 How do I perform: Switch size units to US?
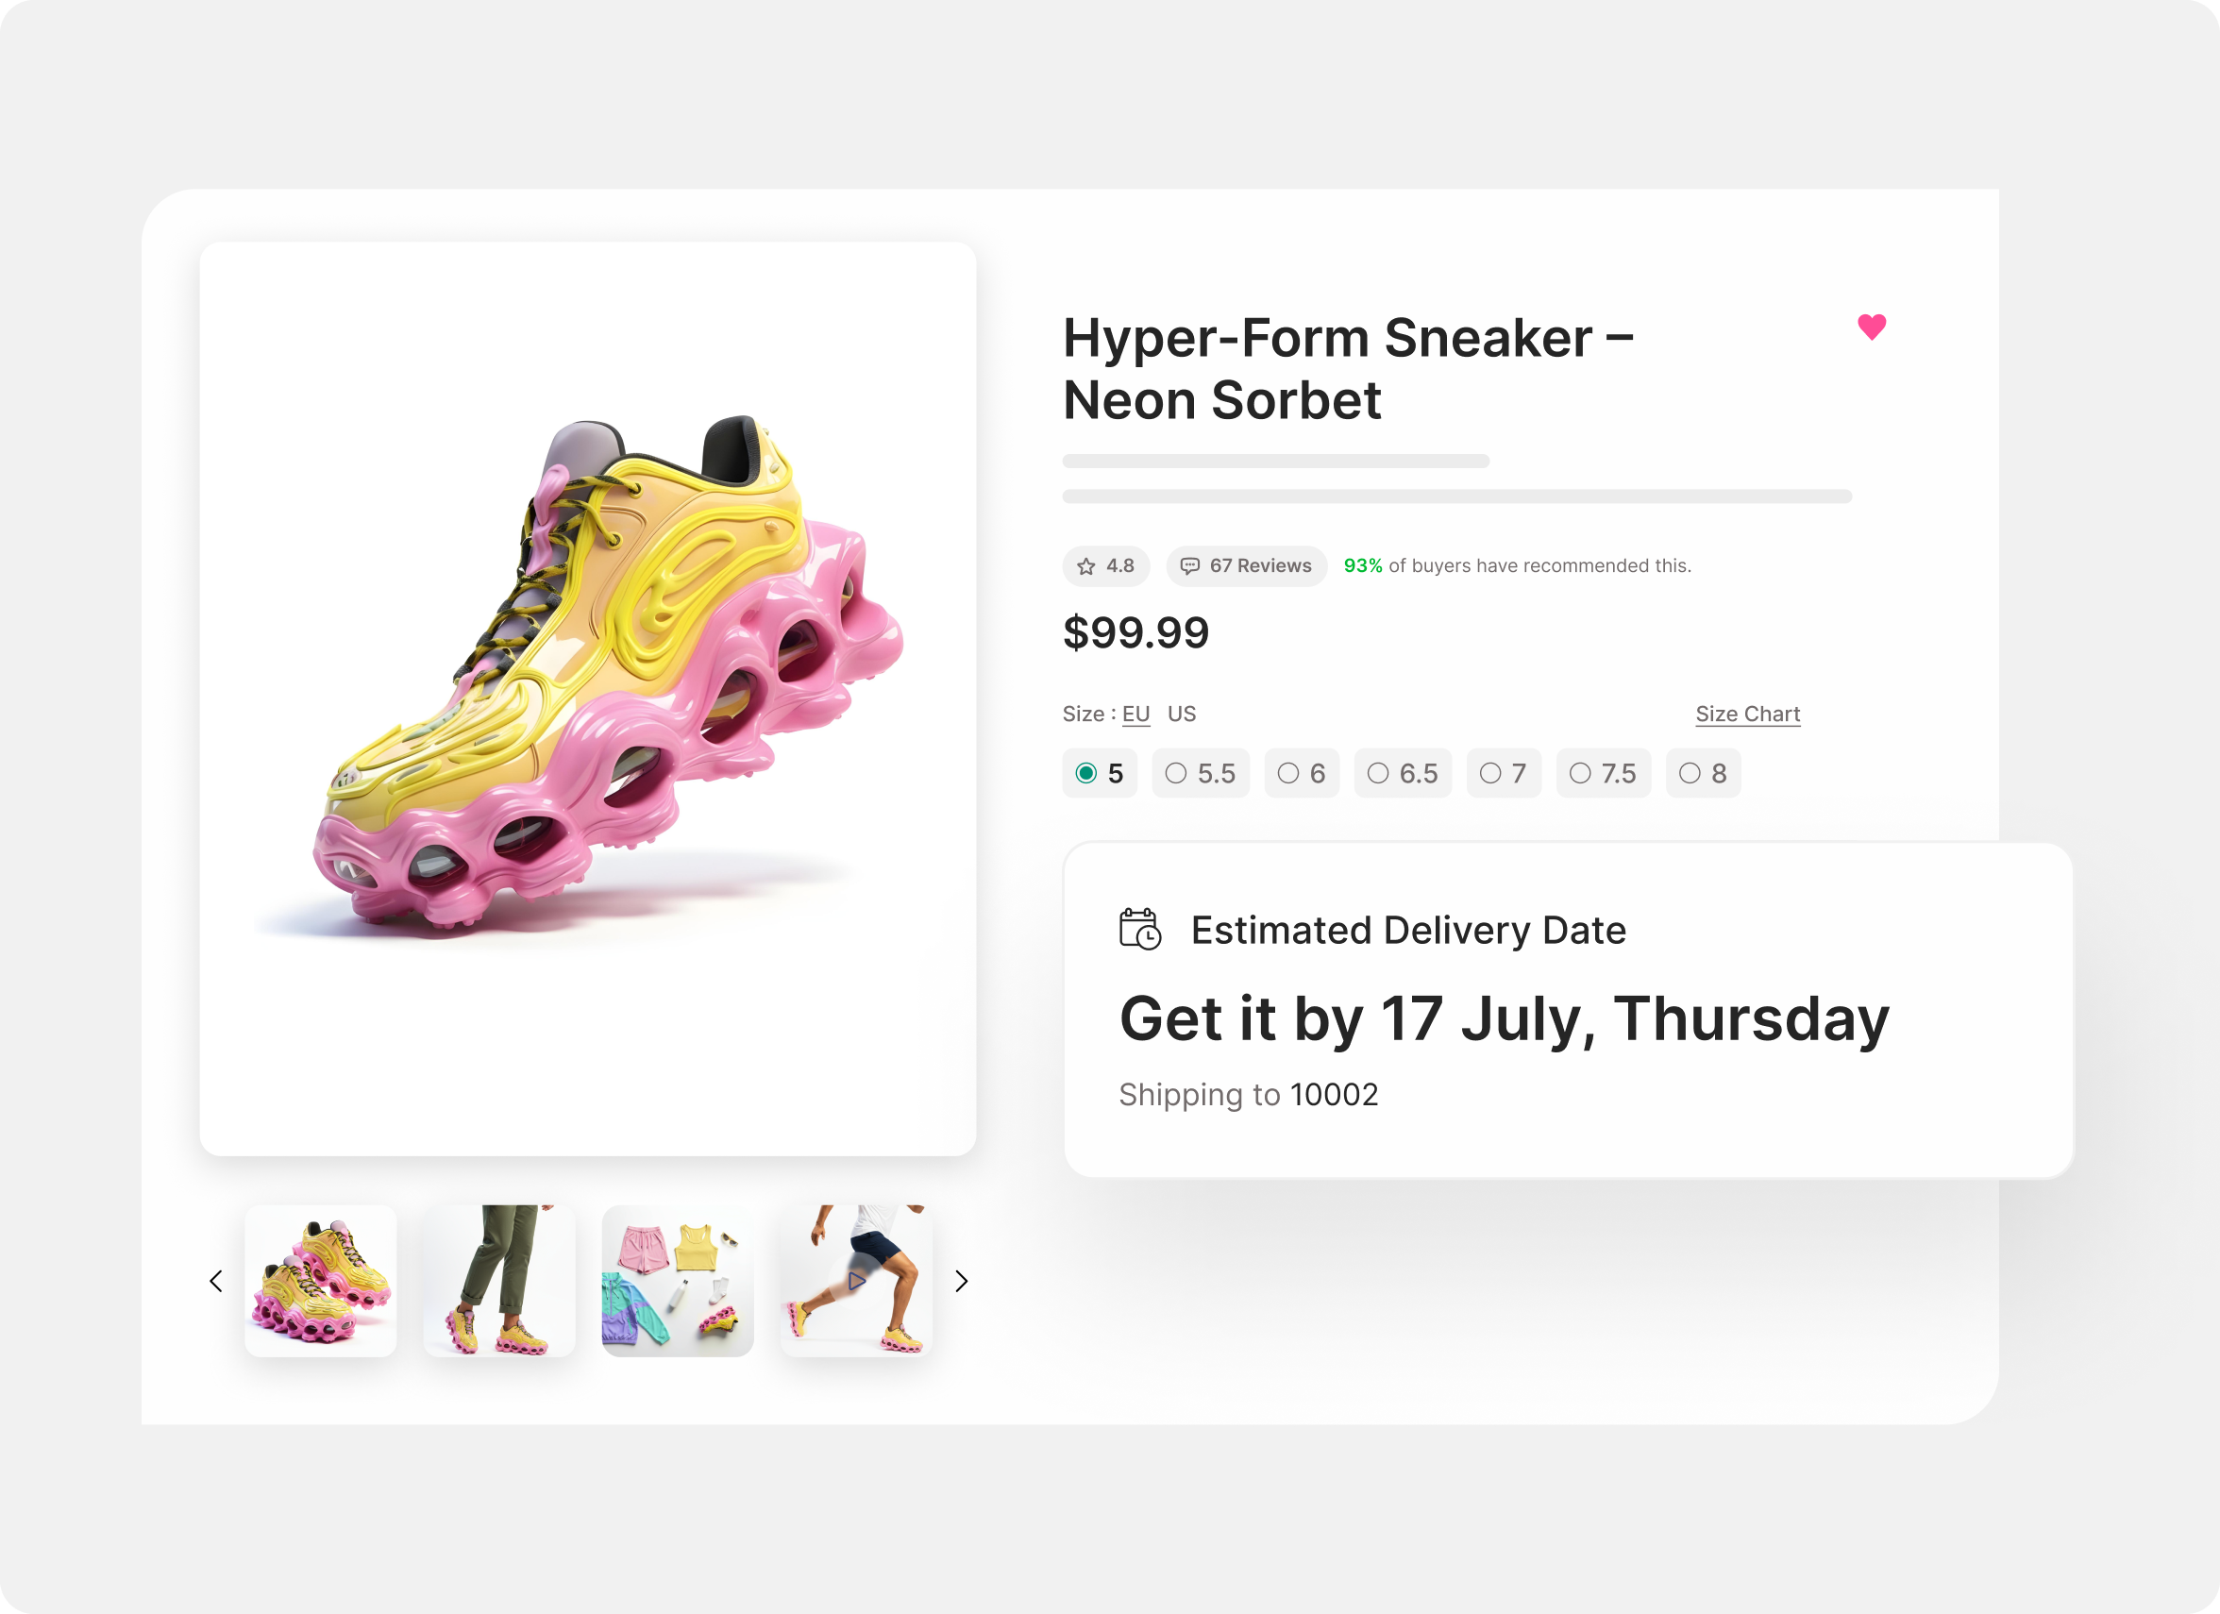click(1182, 714)
